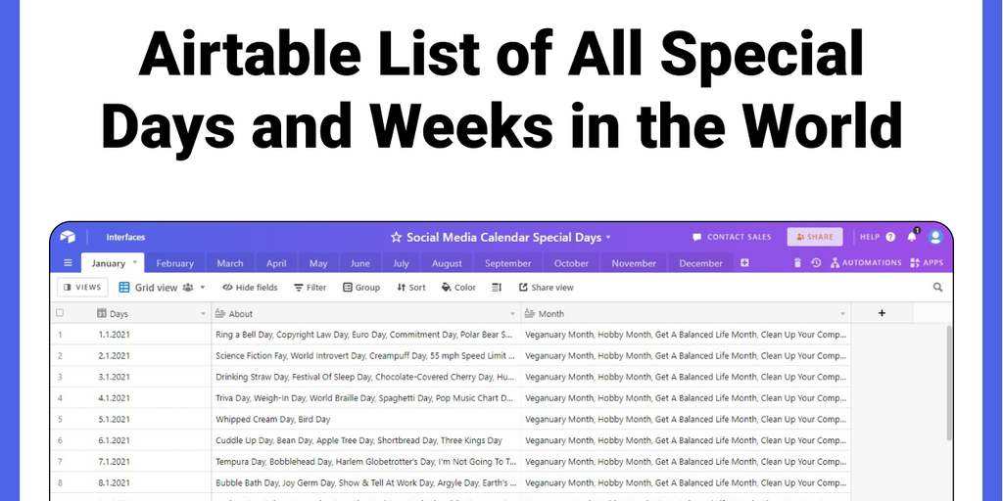Click the vertical scrollbar of the grid
The height and width of the screenshot is (501, 1003).
948,384
